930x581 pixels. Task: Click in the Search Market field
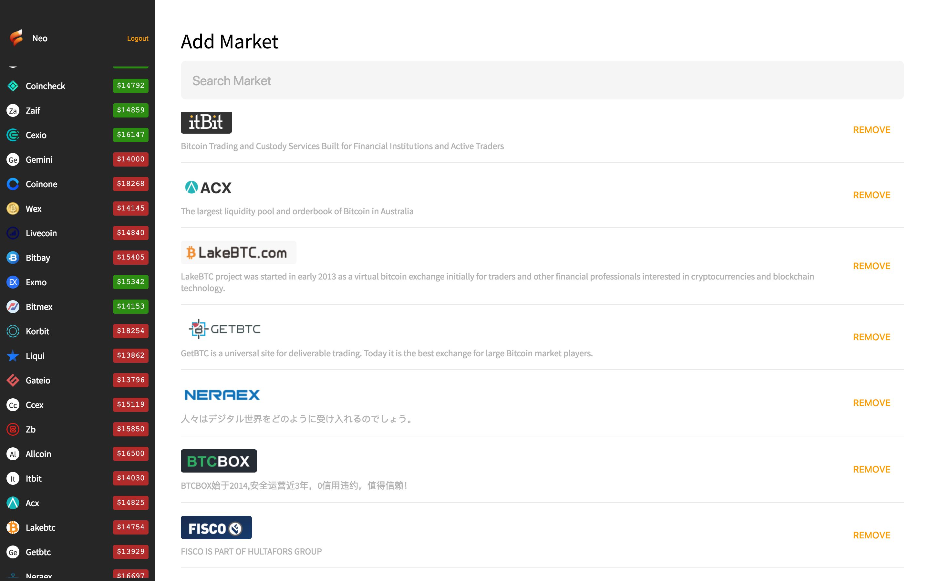(x=542, y=80)
